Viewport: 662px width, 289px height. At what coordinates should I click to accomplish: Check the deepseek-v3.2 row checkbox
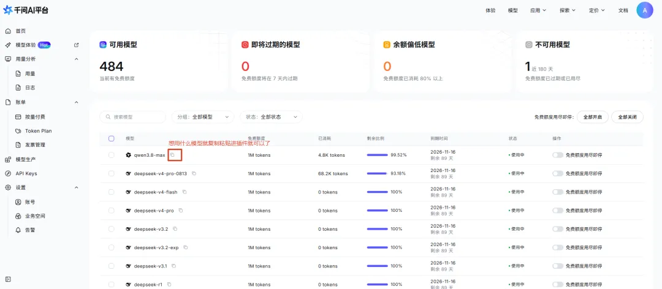pyautogui.click(x=112, y=228)
